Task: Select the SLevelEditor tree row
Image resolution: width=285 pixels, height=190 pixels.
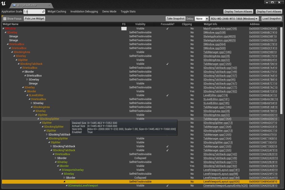Action: (x=141, y=95)
